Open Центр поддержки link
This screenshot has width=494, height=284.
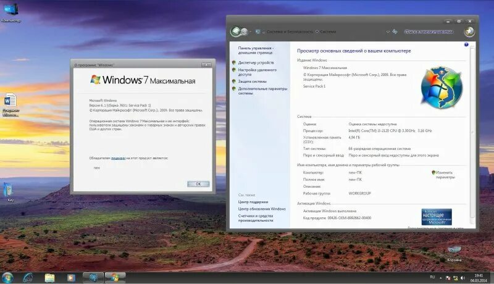pos(253,202)
